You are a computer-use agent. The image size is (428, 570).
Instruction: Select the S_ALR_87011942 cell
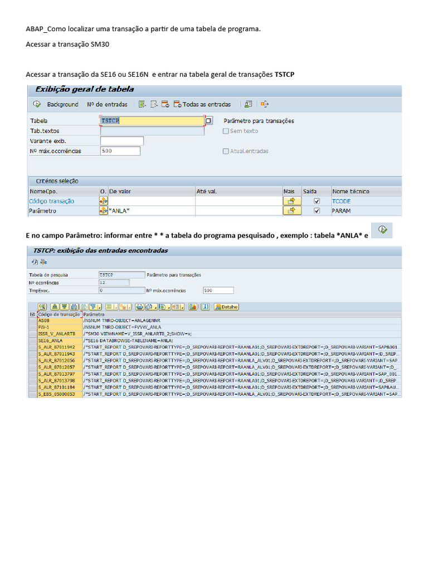[60, 347]
